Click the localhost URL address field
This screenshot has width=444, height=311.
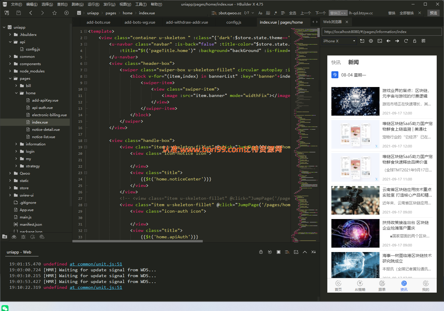tap(382, 32)
